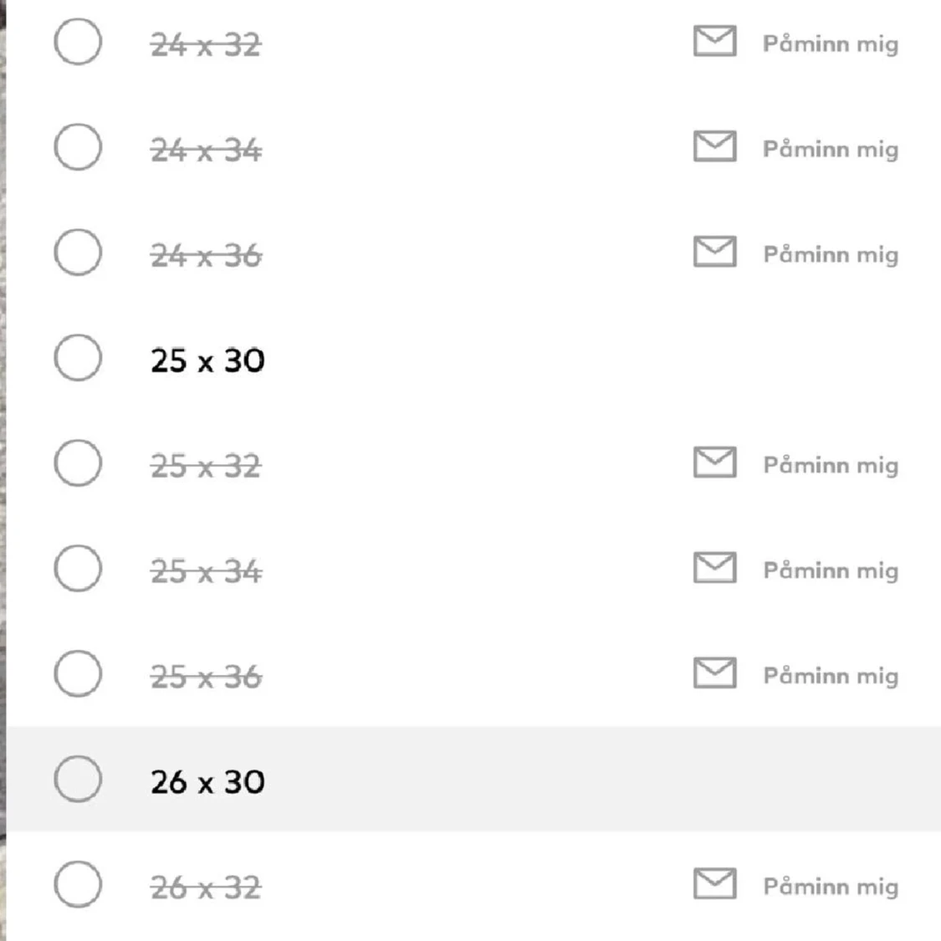The width and height of the screenshot is (941, 941).
Task: Click envelope icon beside size 24 x 36
Action: (x=714, y=253)
